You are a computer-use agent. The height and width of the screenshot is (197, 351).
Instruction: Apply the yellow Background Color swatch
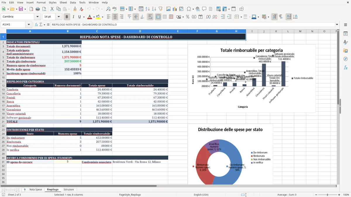(x=98, y=17)
